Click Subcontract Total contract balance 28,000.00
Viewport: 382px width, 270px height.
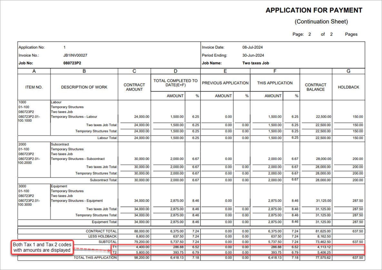(x=323, y=180)
